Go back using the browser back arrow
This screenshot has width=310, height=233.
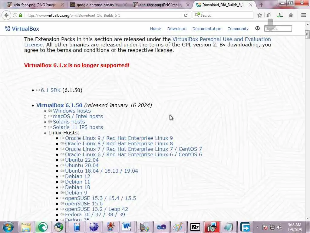6,15
